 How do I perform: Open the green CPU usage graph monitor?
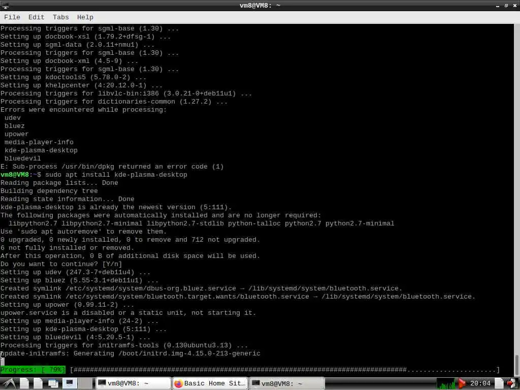pyautogui.click(x=446, y=383)
